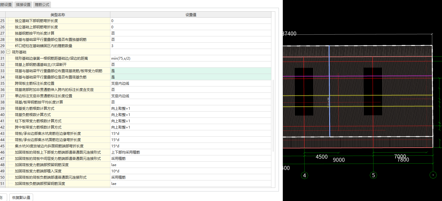This screenshot has width=442, height=201.
Task: Select row 加固筏板受力筋端部预留钢筋深度
Action: click(x=58, y=165)
